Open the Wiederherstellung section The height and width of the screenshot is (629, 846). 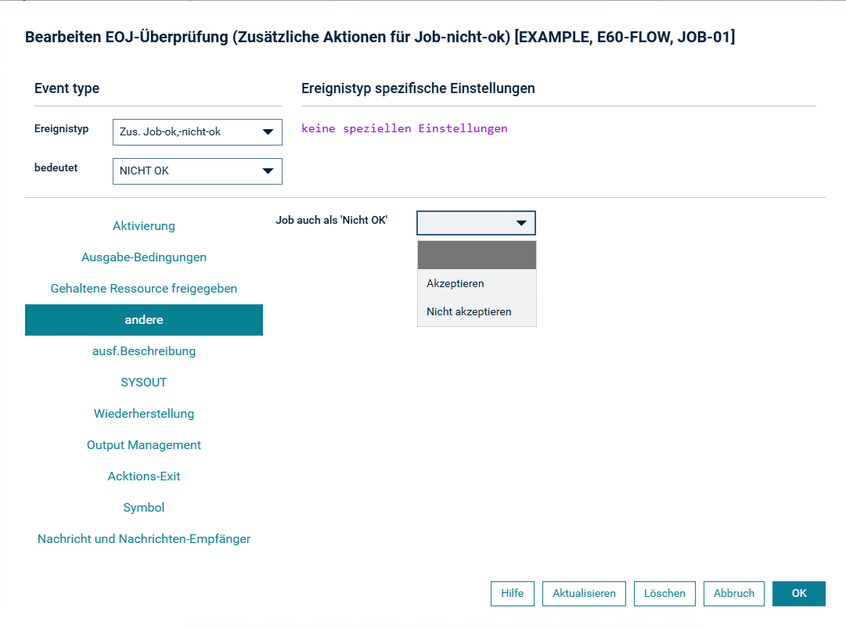pos(144,414)
